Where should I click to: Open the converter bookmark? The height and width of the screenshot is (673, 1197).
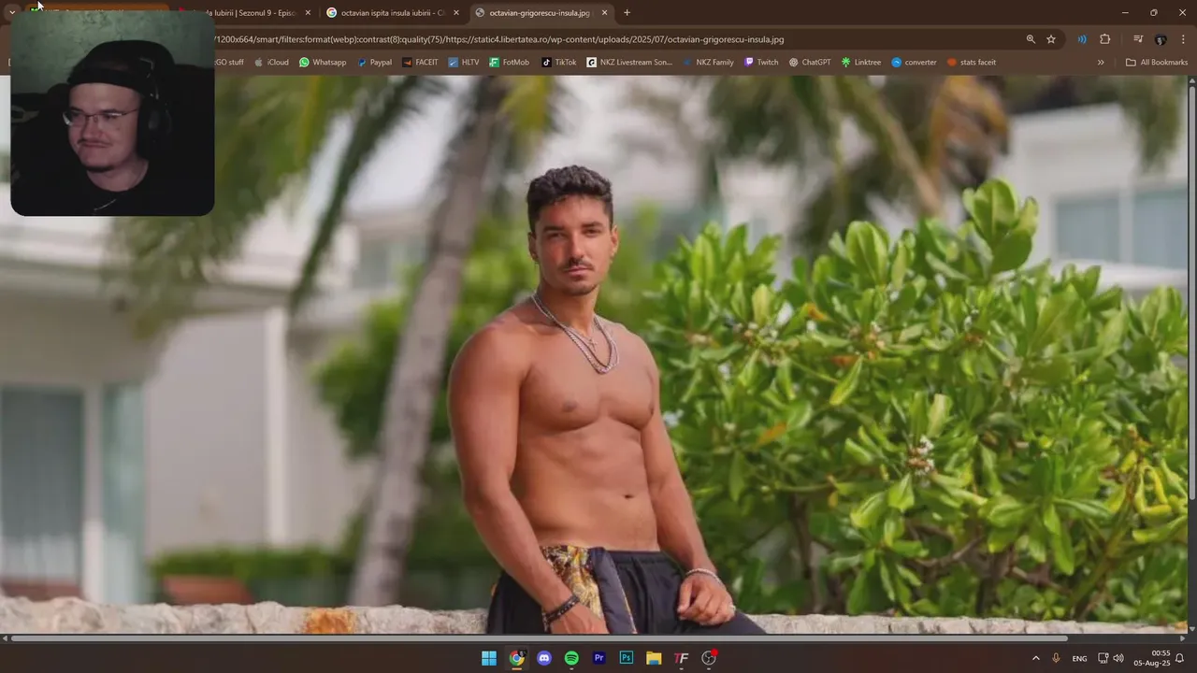(x=914, y=63)
